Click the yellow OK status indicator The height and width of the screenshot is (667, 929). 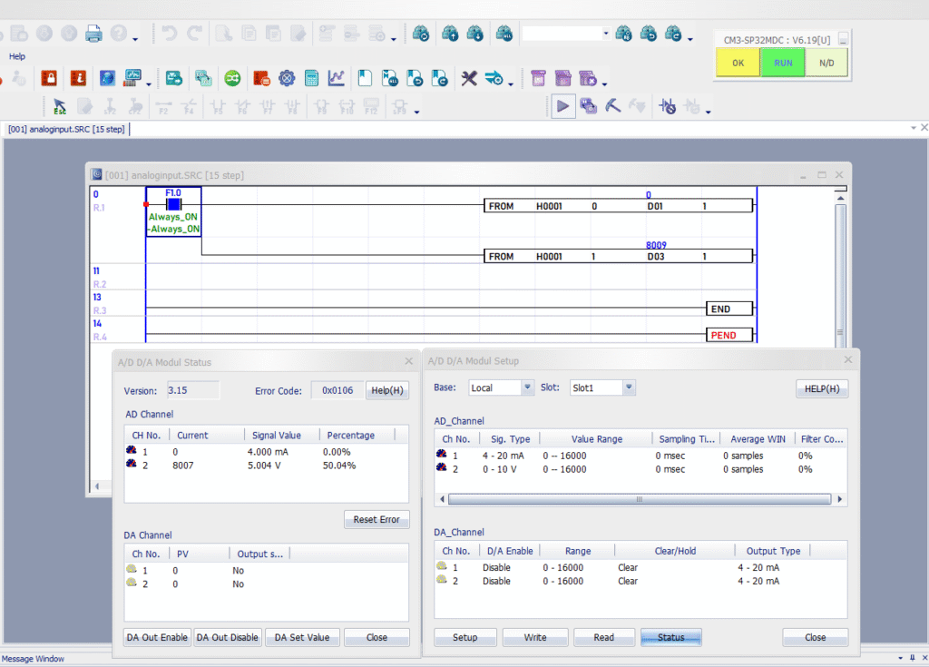click(738, 63)
